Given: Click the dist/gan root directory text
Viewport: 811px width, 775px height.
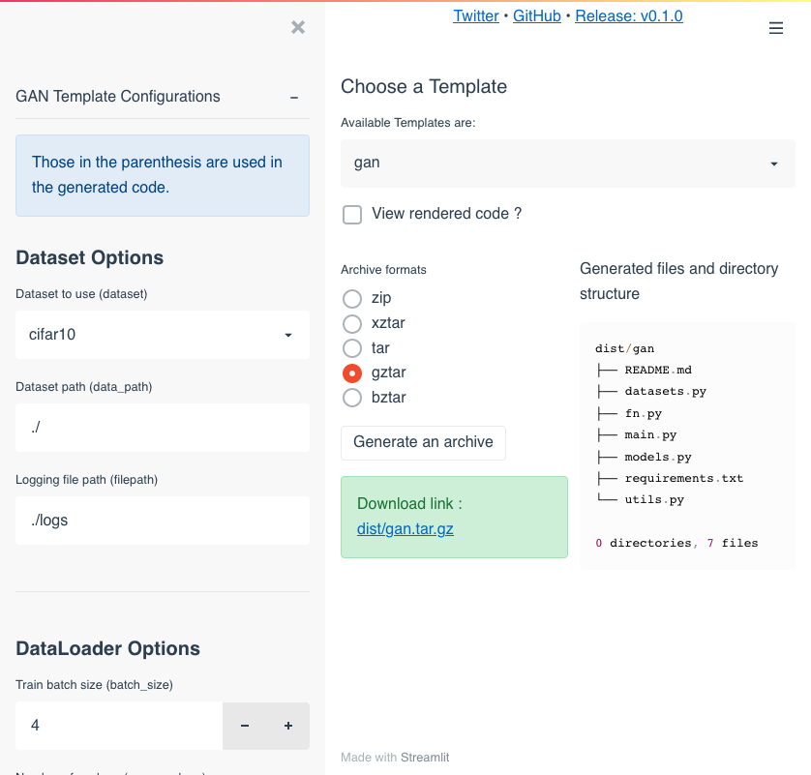Looking at the screenshot, I should click(625, 348).
